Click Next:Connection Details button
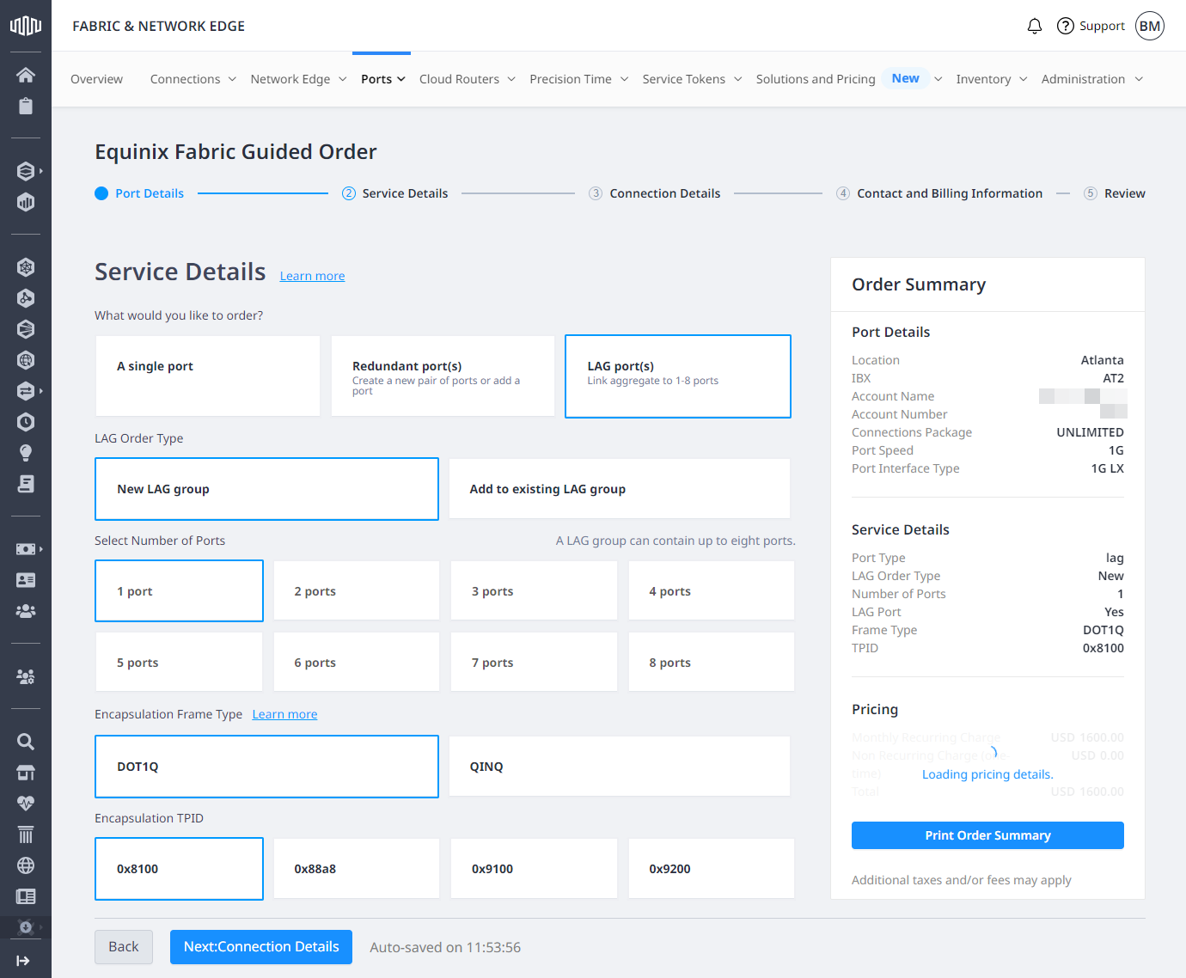 point(261,947)
